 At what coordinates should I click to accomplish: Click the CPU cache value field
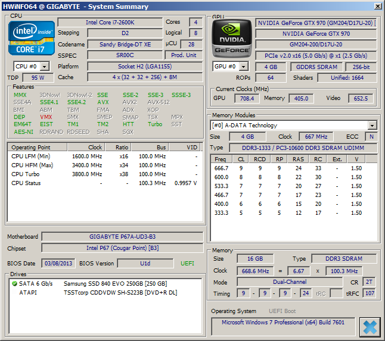145,77
